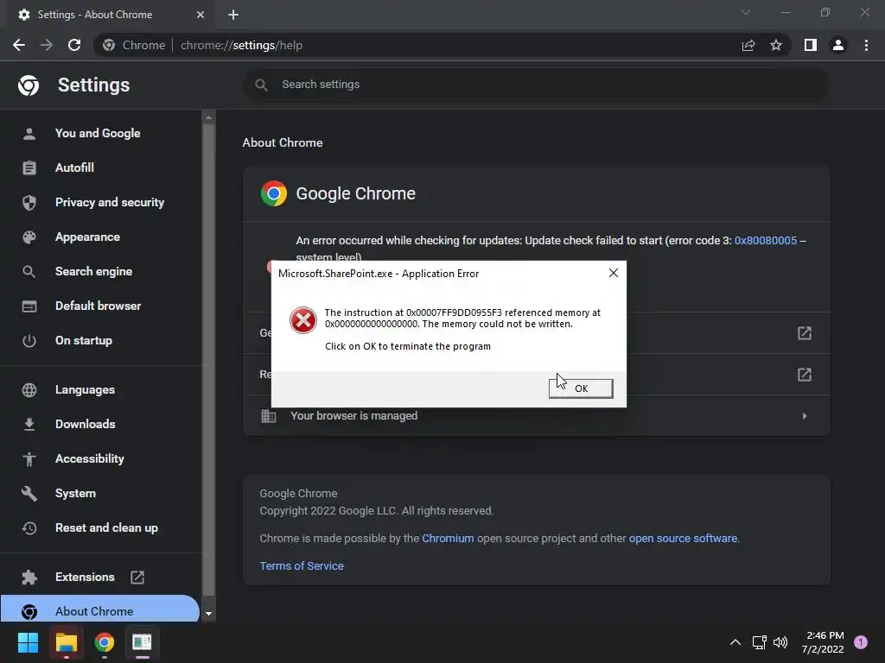The width and height of the screenshot is (885, 663).
Task: Click the magnifier icon in Search settings
Action: (261, 85)
